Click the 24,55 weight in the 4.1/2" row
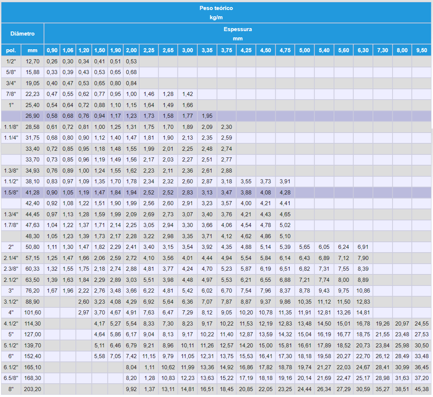Screen dimensions: 433x397 pos(422,324)
